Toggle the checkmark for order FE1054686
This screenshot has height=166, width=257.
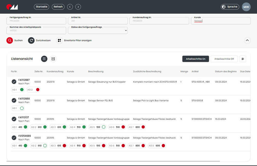point(14,138)
